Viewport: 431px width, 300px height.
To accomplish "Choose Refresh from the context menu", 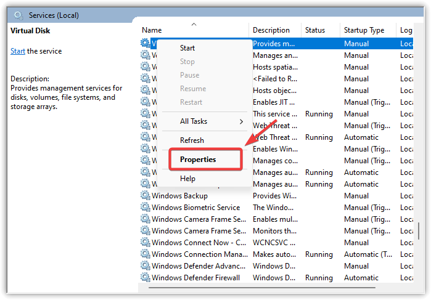I will point(192,140).
